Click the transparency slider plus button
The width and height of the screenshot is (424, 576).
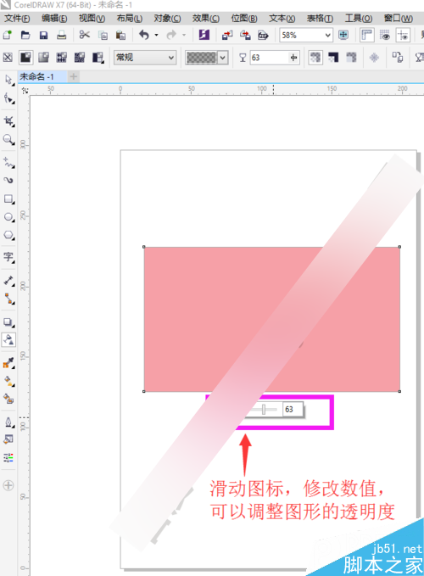tap(293, 58)
